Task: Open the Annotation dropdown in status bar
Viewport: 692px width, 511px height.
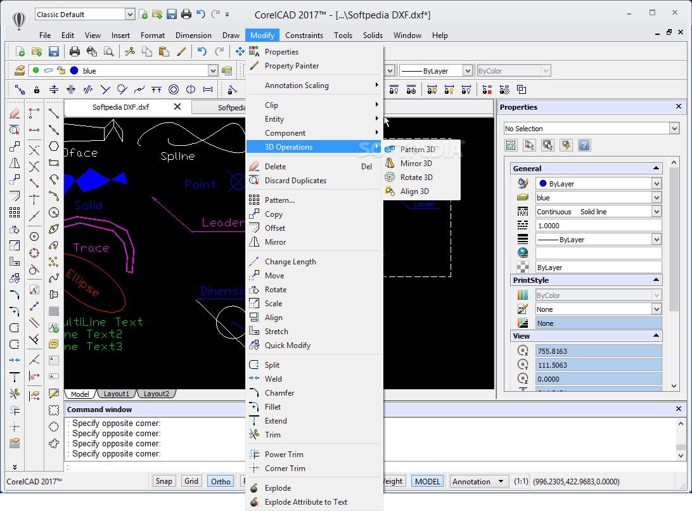Action: coord(479,481)
